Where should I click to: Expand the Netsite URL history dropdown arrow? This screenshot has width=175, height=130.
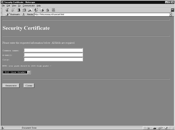[x=171, y=14]
